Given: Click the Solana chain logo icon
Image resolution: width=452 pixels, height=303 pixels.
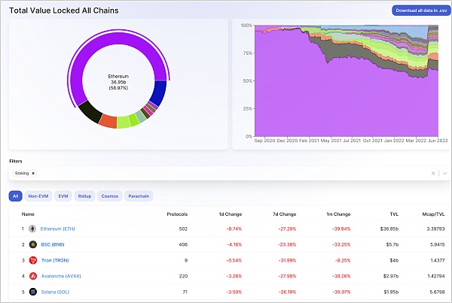Looking at the screenshot, I should click(x=33, y=292).
